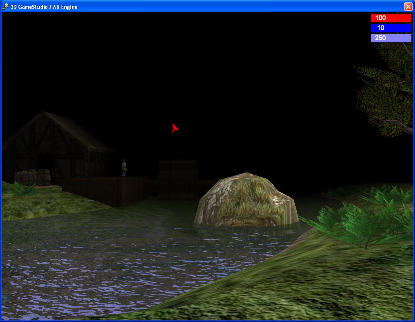Click the '3D GameStudio / A6 Engine' title text
This screenshot has height=322, width=415.
pos(44,7)
